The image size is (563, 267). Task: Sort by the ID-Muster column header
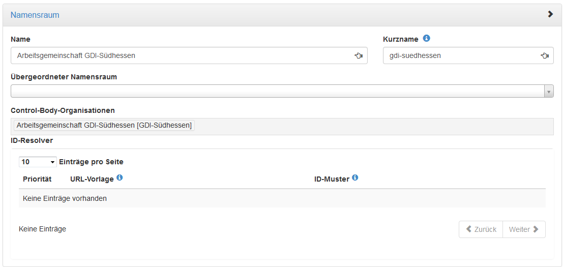coord(332,179)
